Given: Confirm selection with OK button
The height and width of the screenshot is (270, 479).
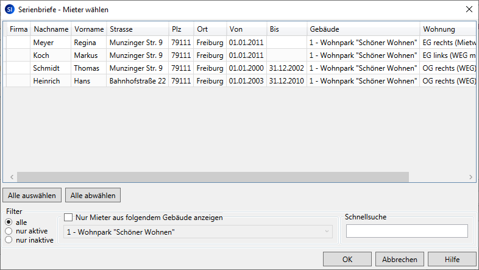Looking at the screenshot, I should click(x=347, y=259).
